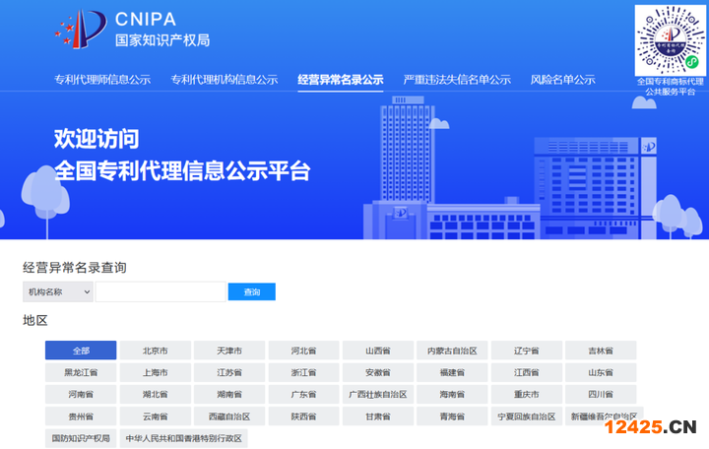Go to 严重违法失信名单公示 tab

tap(457, 80)
